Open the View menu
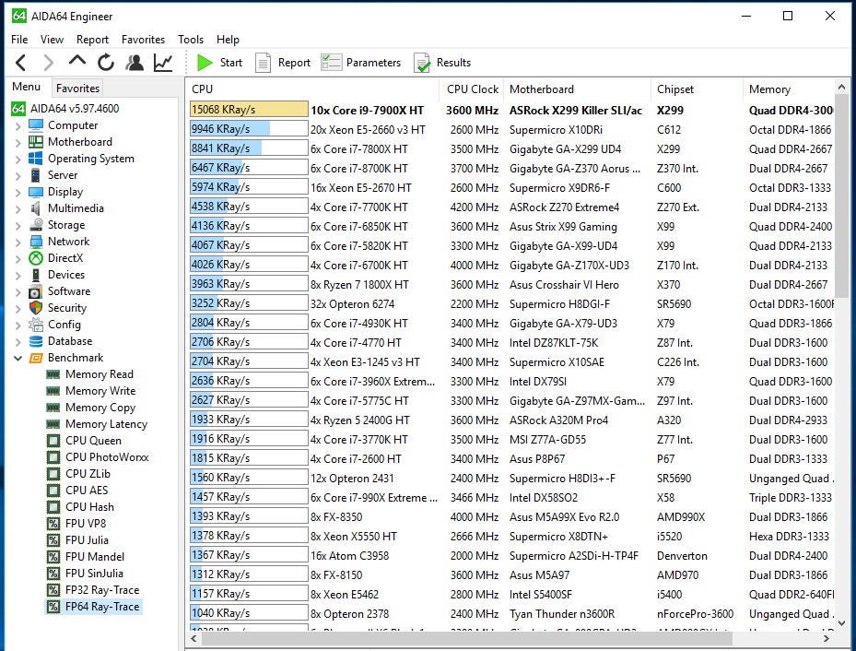Viewport: 856px width, 651px height. (52, 40)
